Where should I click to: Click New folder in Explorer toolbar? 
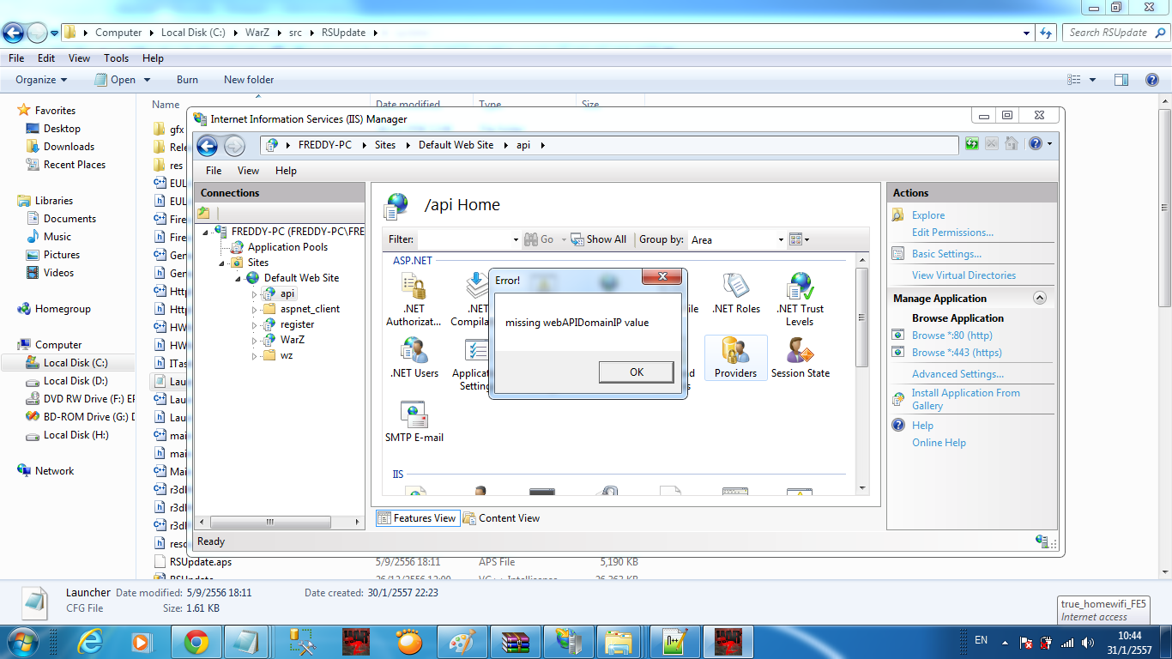[x=249, y=80]
